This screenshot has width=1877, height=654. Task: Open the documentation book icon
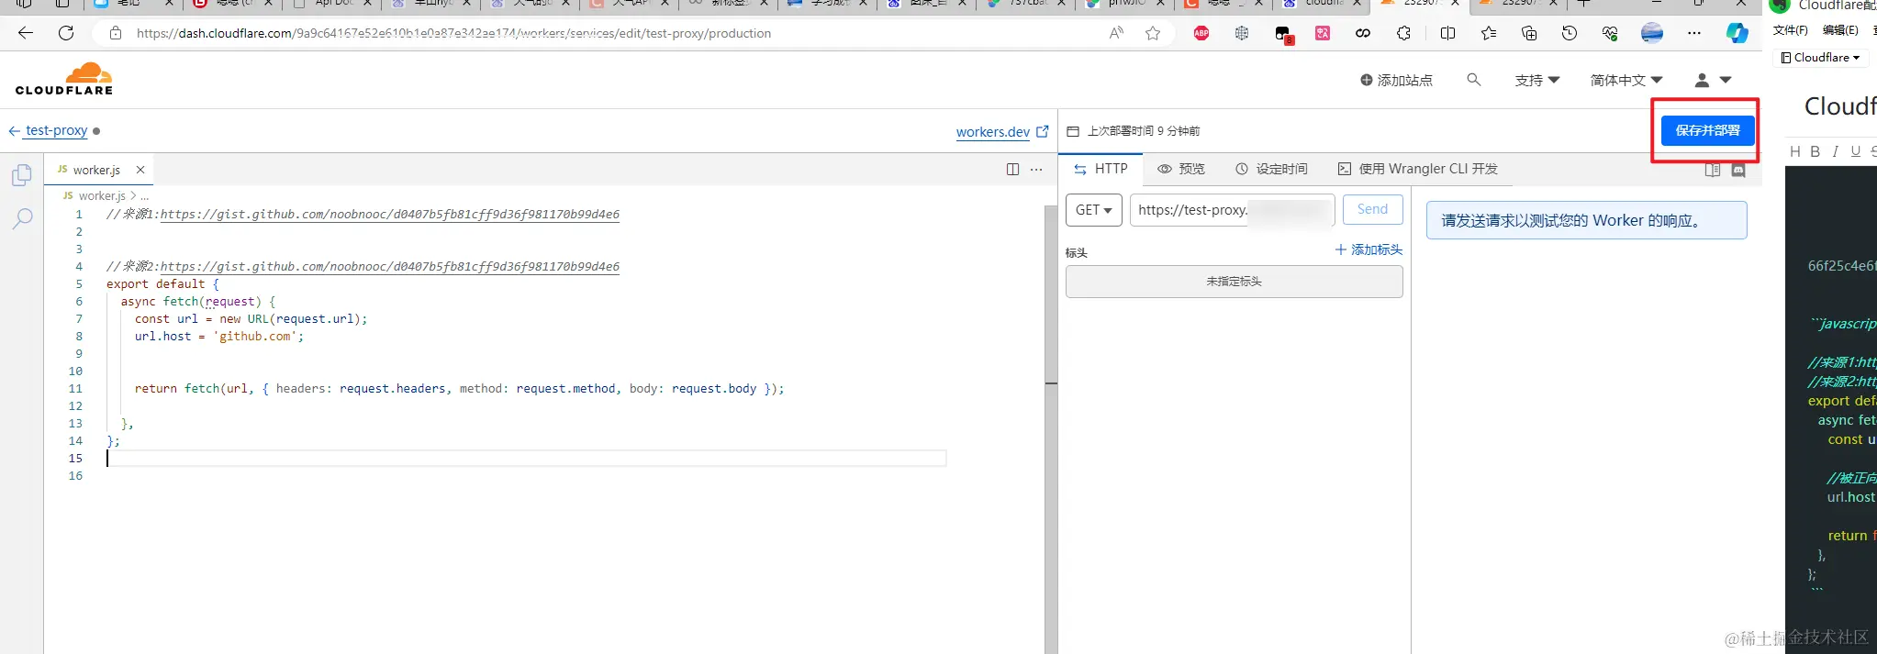click(x=1712, y=170)
